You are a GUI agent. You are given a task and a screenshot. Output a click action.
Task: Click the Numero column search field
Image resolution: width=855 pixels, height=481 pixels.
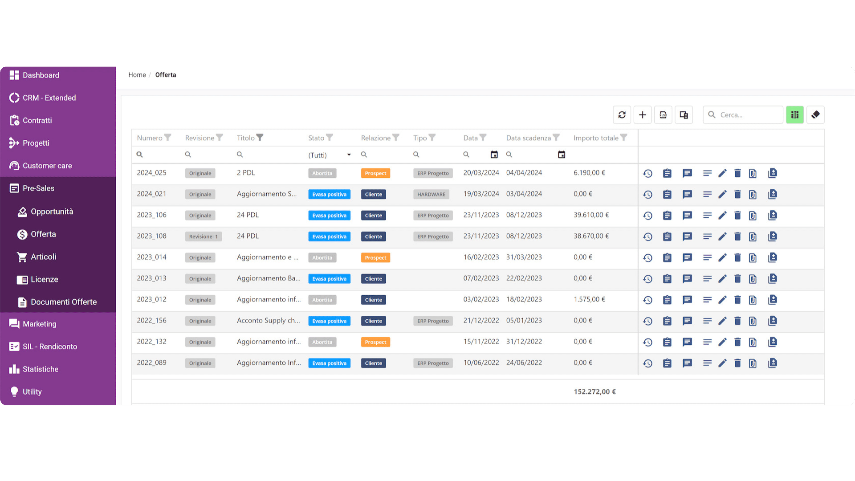[x=156, y=155]
